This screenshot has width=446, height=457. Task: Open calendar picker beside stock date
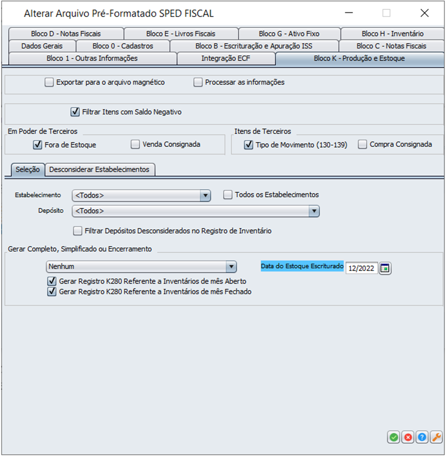pos(385,268)
